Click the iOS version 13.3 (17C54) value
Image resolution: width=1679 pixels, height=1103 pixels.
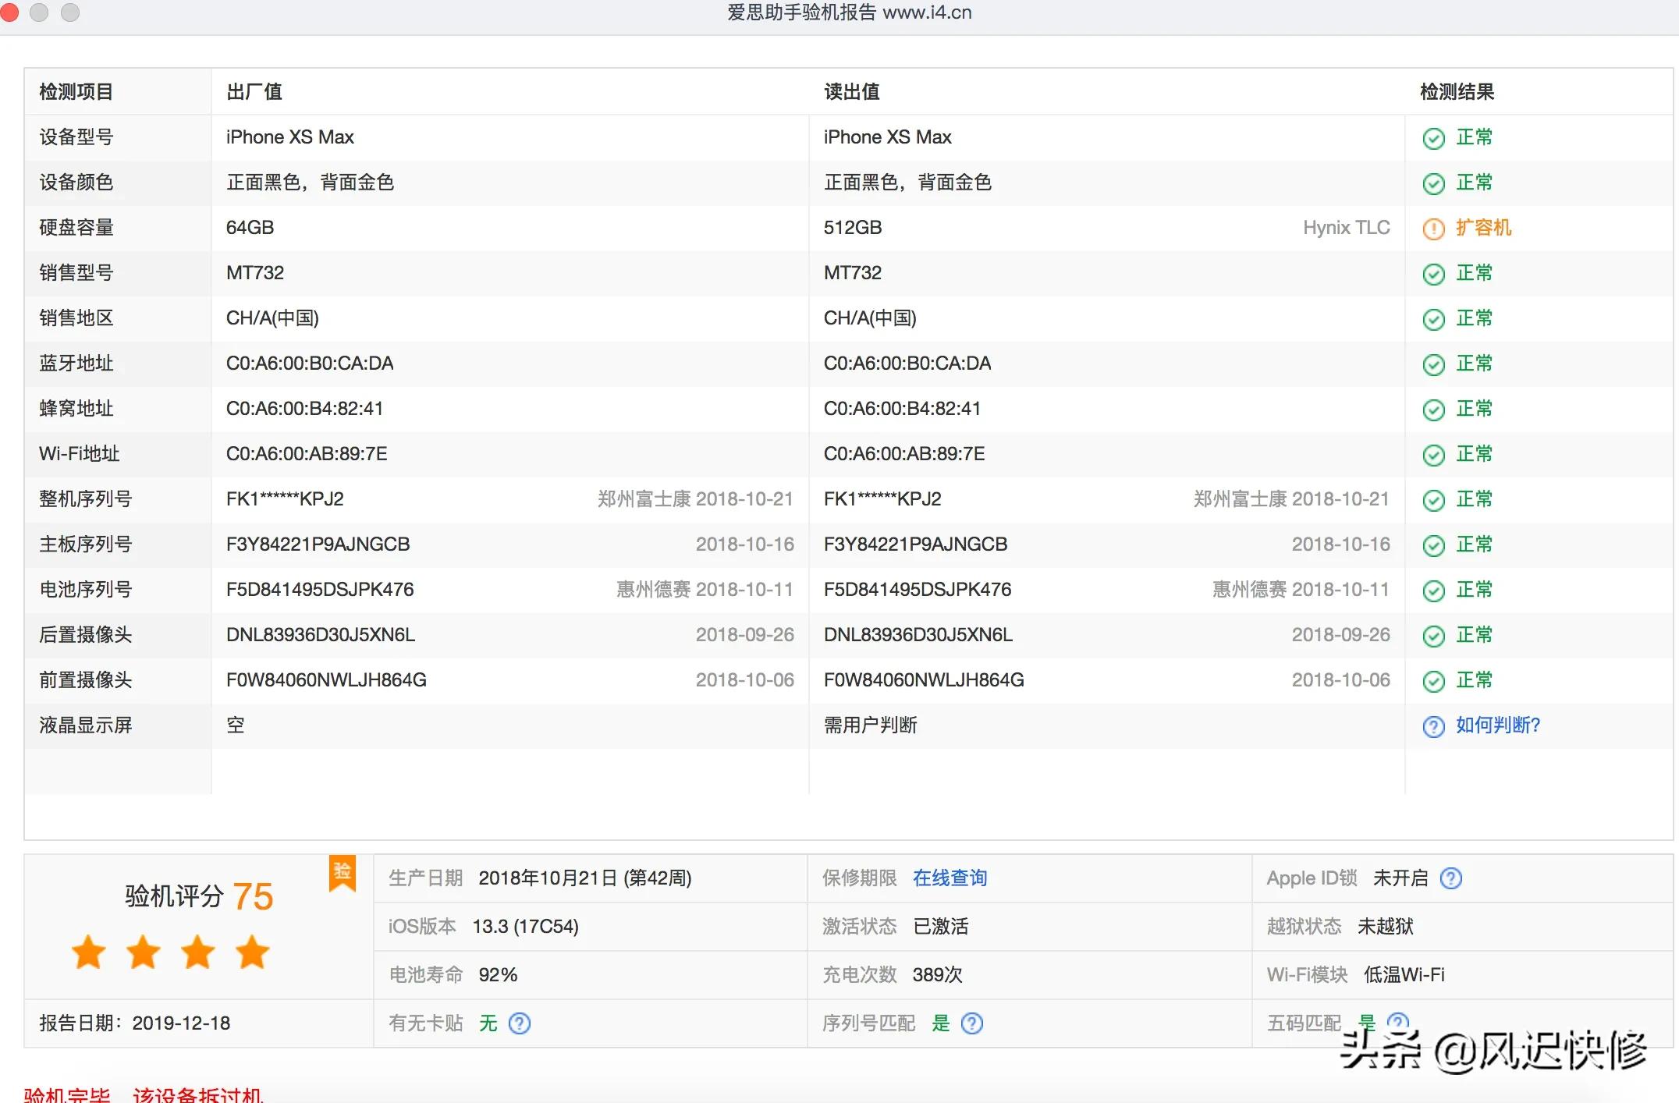click(525, 927)
